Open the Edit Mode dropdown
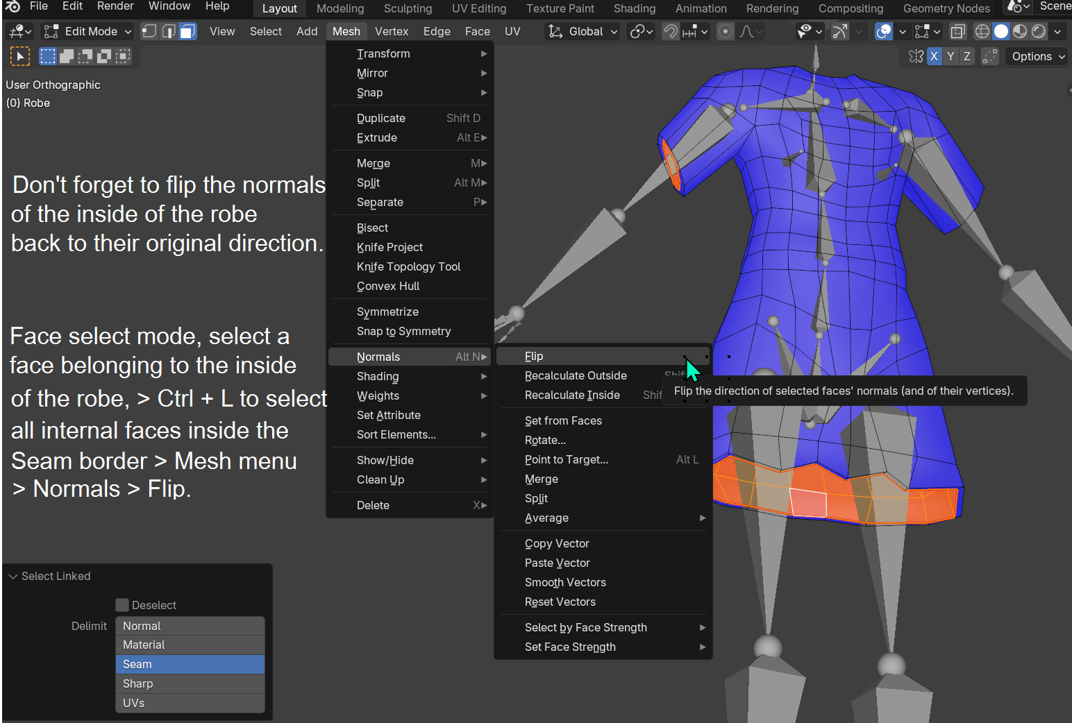Screen dimensions: 1072x723 click(87, 31)
